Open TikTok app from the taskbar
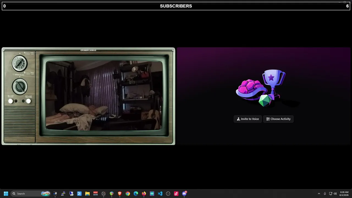Viewport: 352px width, 198px height. pos(176,194)
